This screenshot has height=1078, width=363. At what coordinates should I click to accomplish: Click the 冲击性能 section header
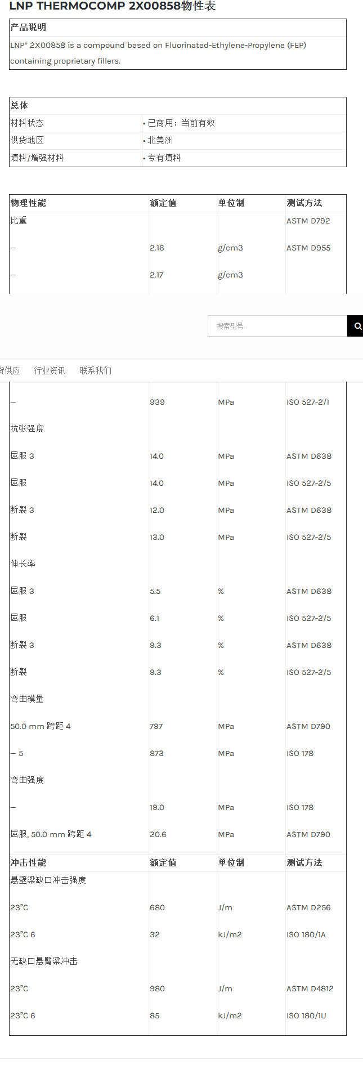[28, 862]
